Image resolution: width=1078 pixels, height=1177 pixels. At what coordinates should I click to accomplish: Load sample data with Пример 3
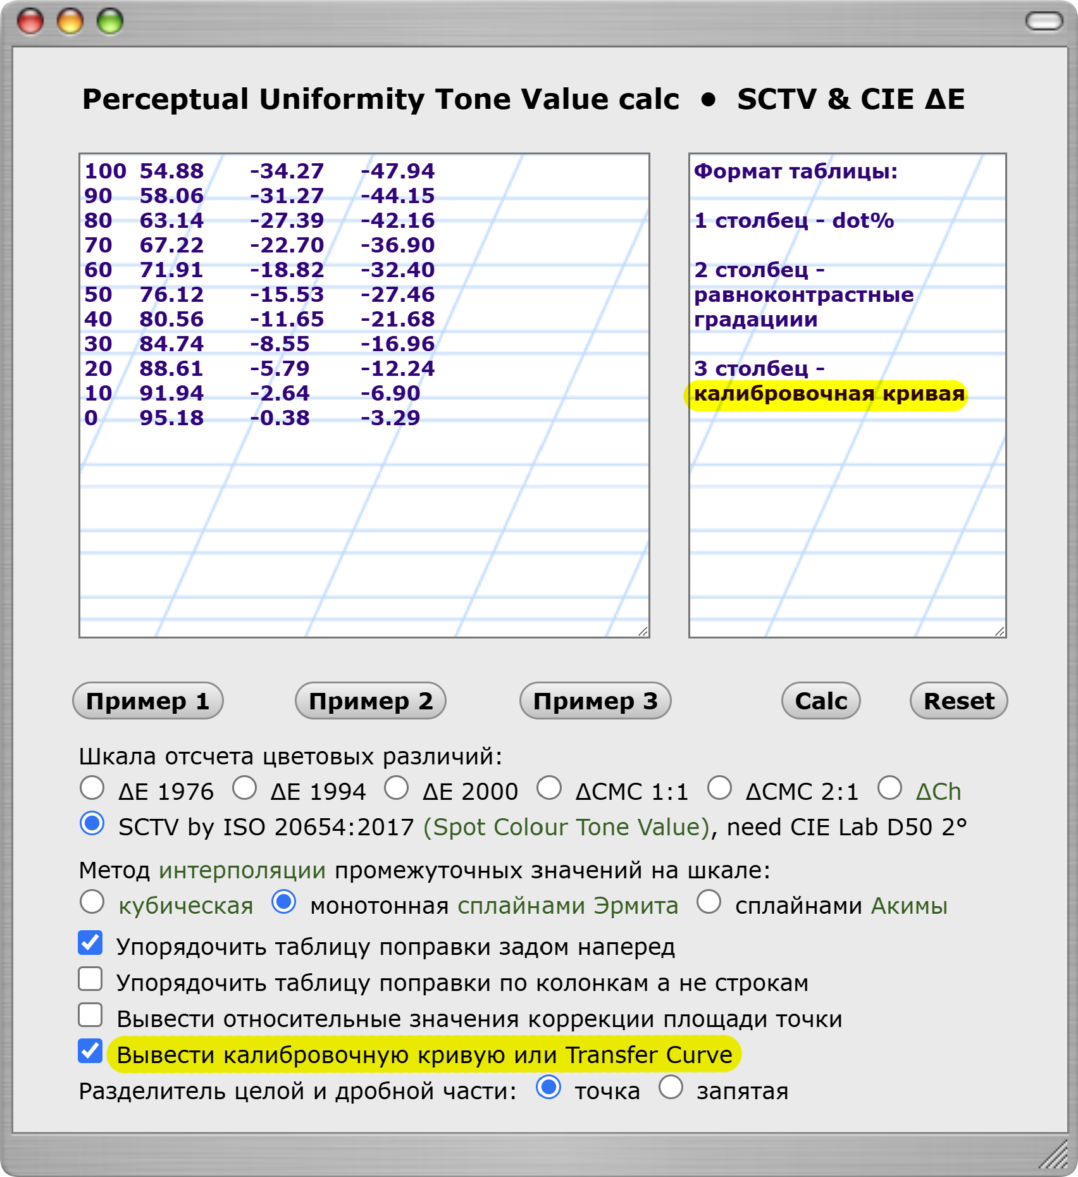(595, 701)
